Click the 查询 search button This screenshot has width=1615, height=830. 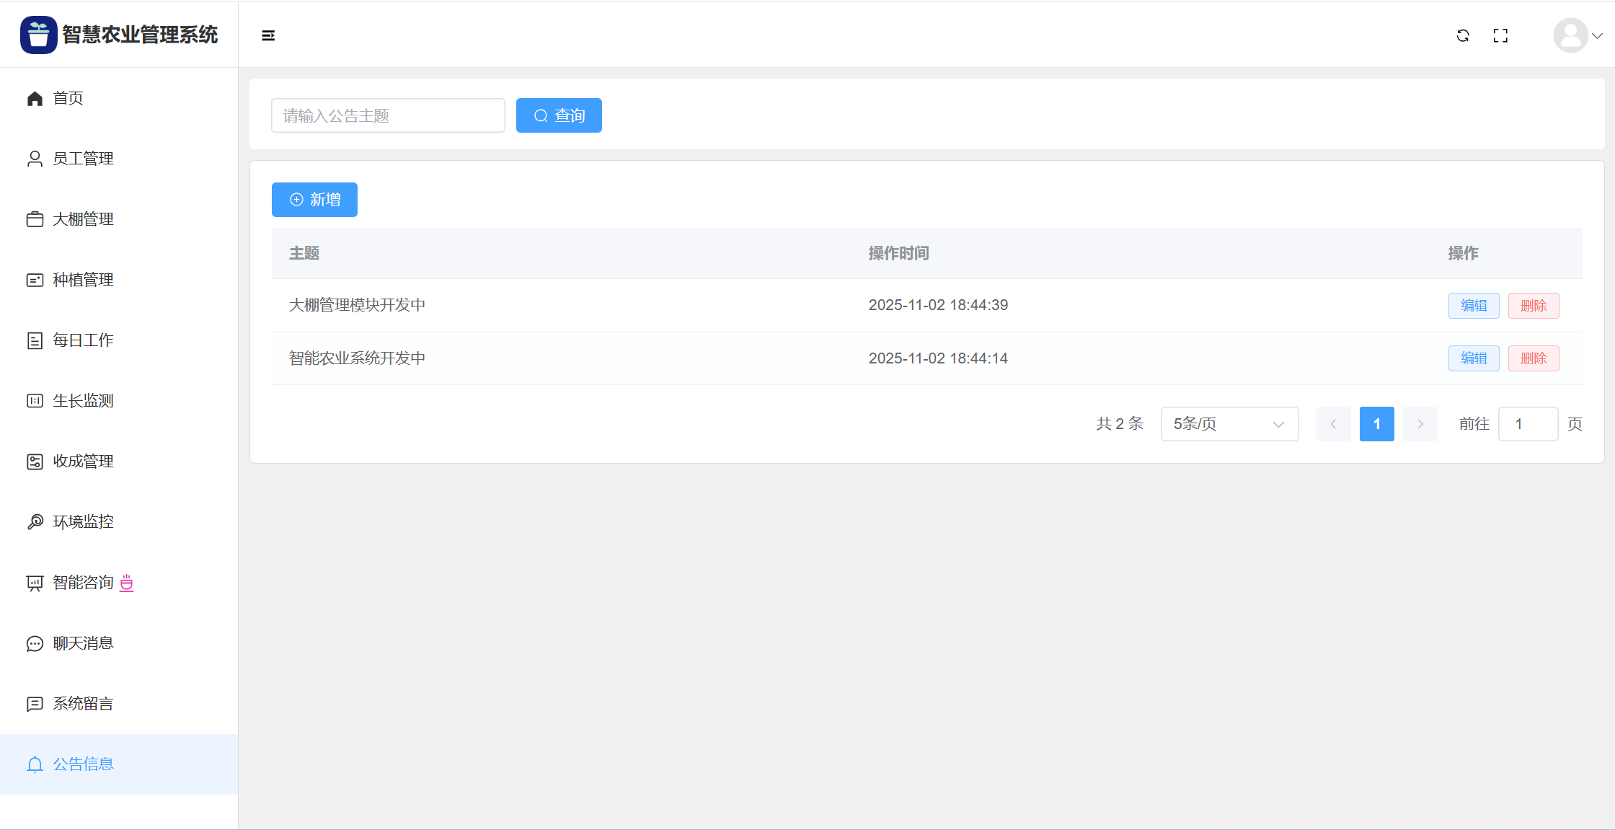tap(559, 115)
